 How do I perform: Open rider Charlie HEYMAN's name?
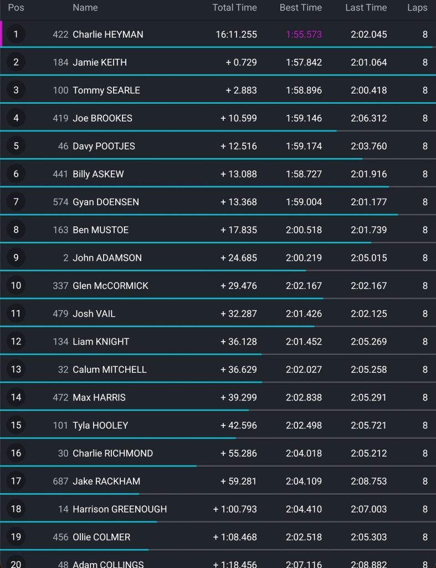click(x=108, y=34)
